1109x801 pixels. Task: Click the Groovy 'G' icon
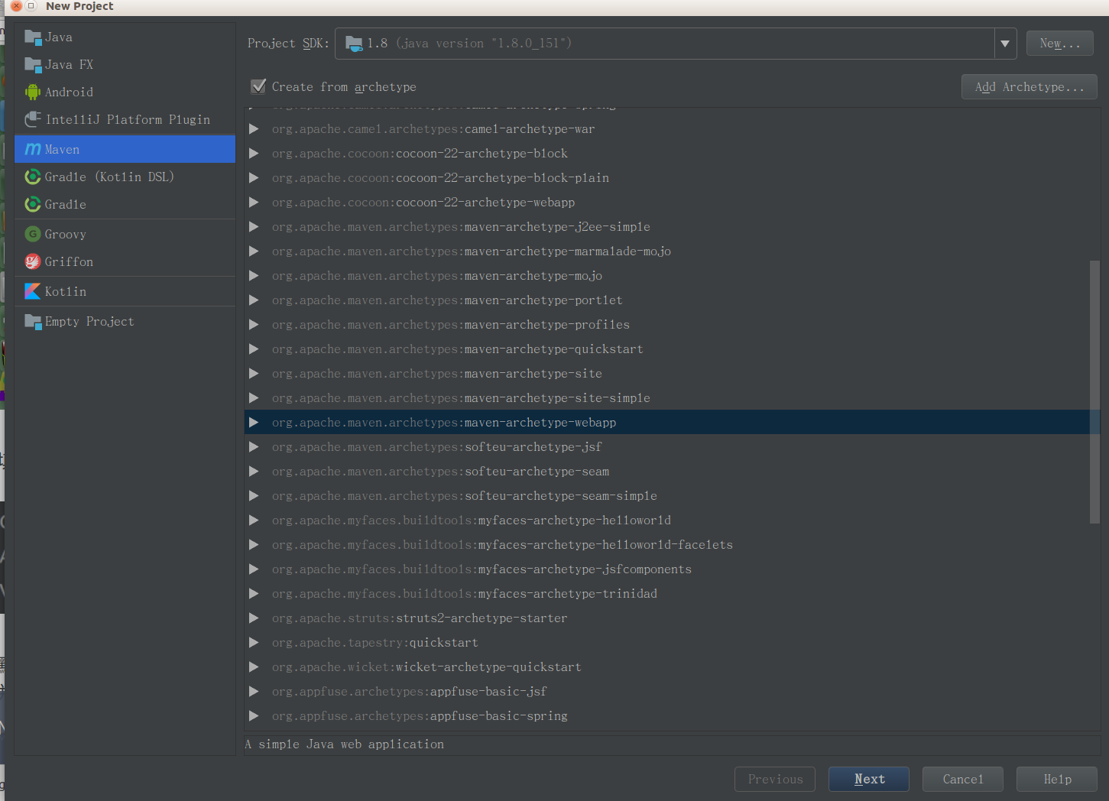(x=33, y=235)
